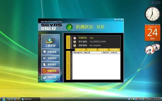
Task: Click the 檔案還原 restore file tab
Action: (103, 50)
